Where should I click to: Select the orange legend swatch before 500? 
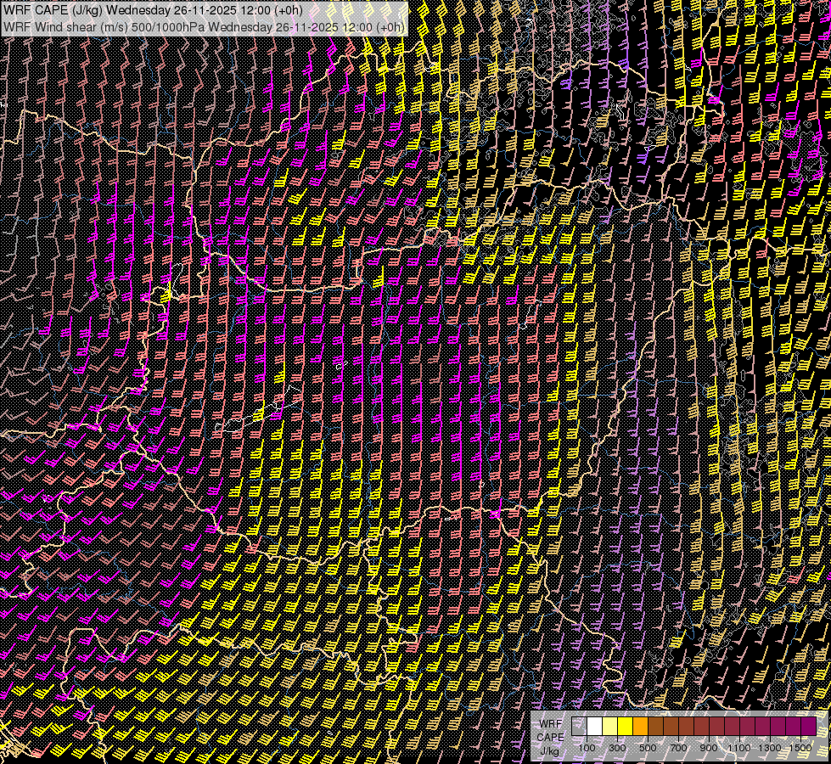pyautogui.click(x=641, y=726)
